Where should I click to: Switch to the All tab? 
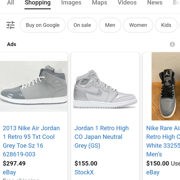[11, 3]
